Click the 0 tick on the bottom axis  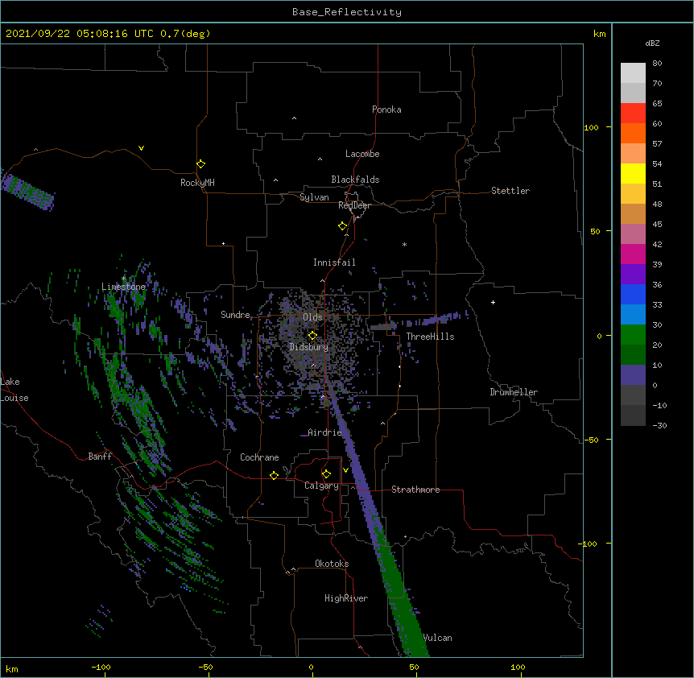311,667
